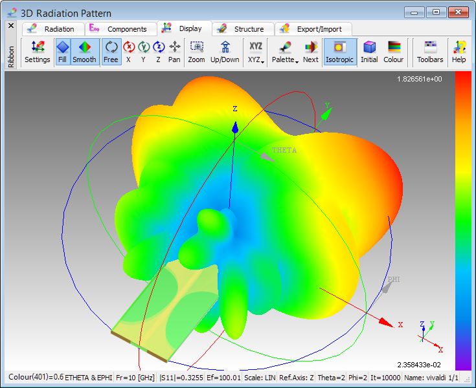Viewport: 476px width, 388px height.
Task: Click the Up/Down tool
Action: pyautogui.click(x=225, y=52)
